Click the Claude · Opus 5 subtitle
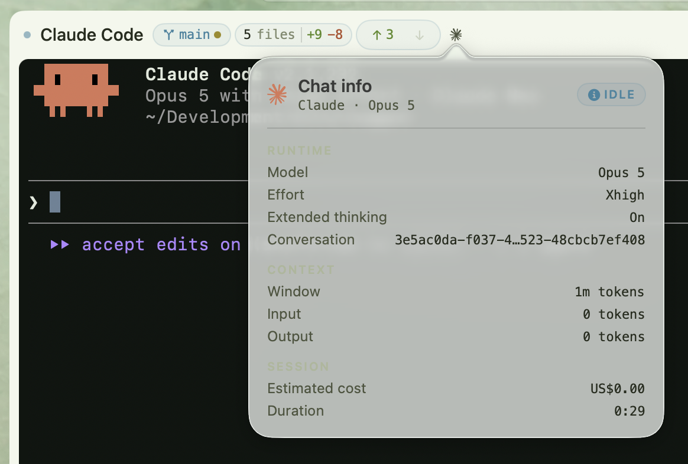This screenshot has width=688, height=464. [x=356, y=106]
